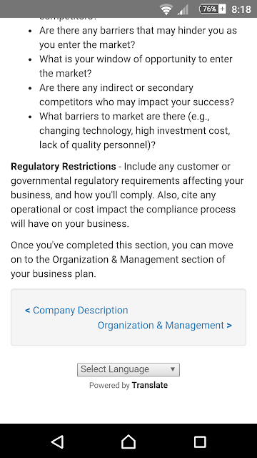Tap the cellular signal strength icon
The height and width of the screenshot is (458, 257).
tap(183, 9)
